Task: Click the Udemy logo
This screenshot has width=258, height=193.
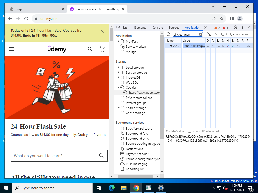Action: pos(57,49)
